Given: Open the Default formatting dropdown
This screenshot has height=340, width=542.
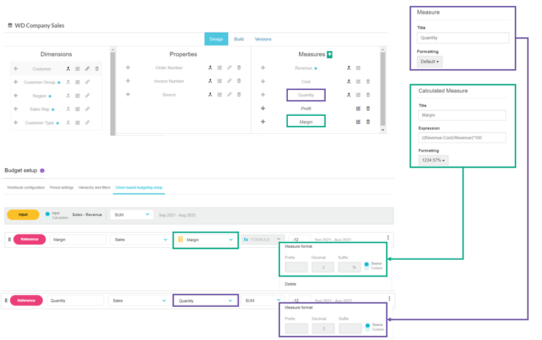Looking at the screenshot, I should (x=429, y=61).
